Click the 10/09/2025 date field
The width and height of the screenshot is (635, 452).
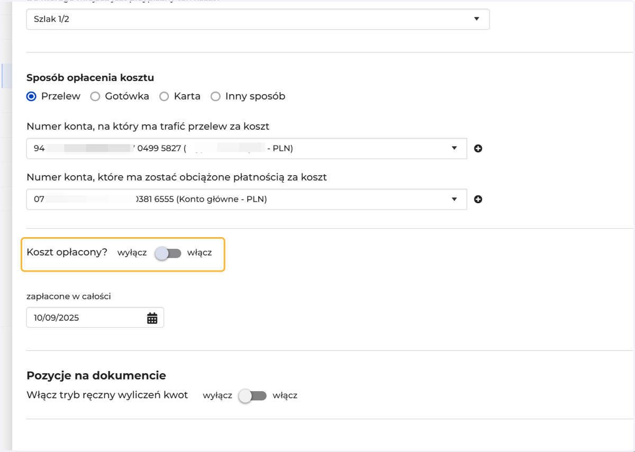95,318
